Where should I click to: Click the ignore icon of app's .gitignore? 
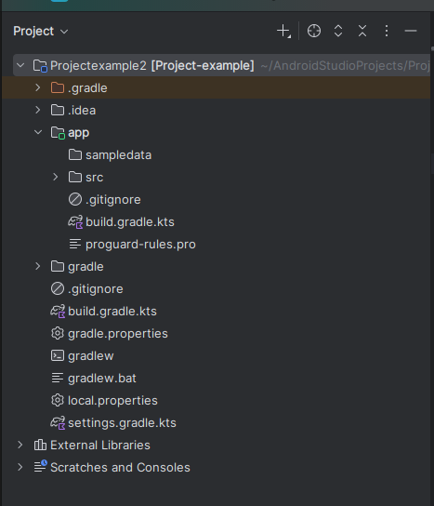[x=75, y=199]
